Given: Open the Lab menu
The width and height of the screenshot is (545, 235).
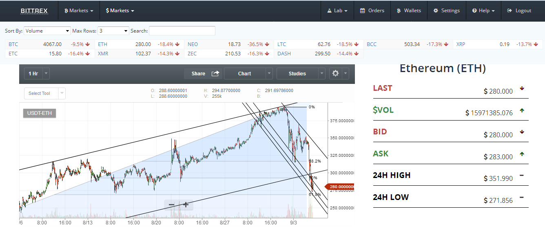Looking at the screenshot, I should (337, 11).
